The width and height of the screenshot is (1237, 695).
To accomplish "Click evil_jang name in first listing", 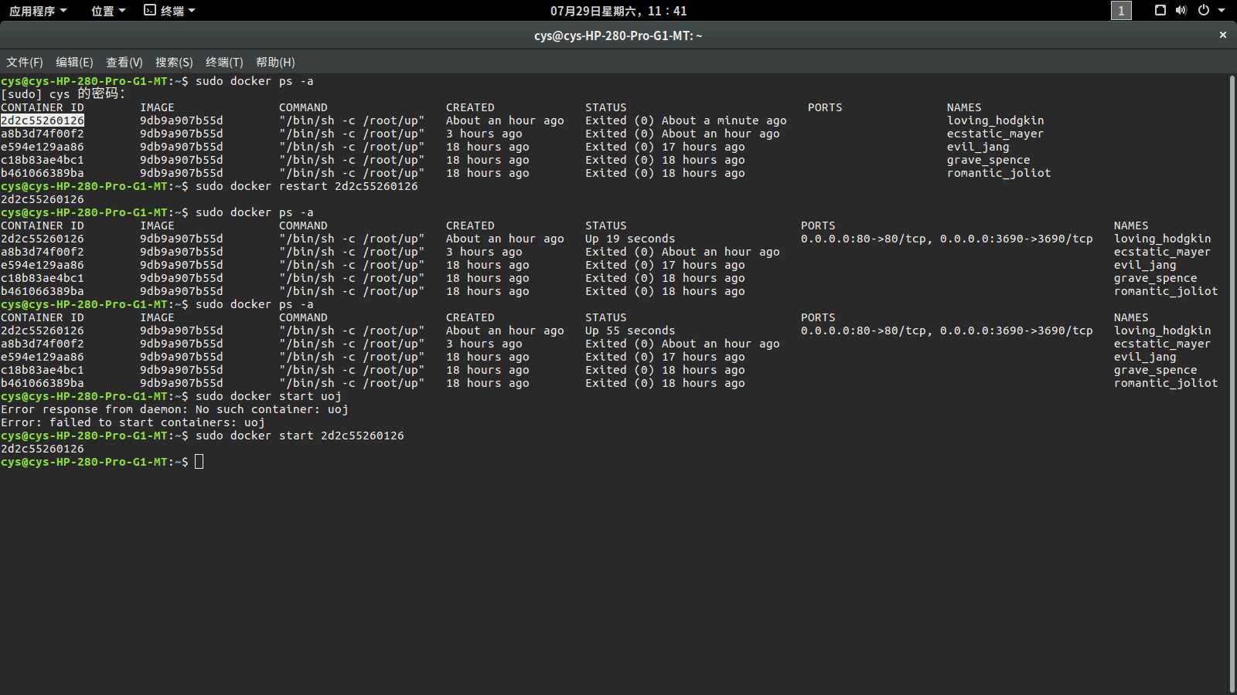I will pos(978,147).
